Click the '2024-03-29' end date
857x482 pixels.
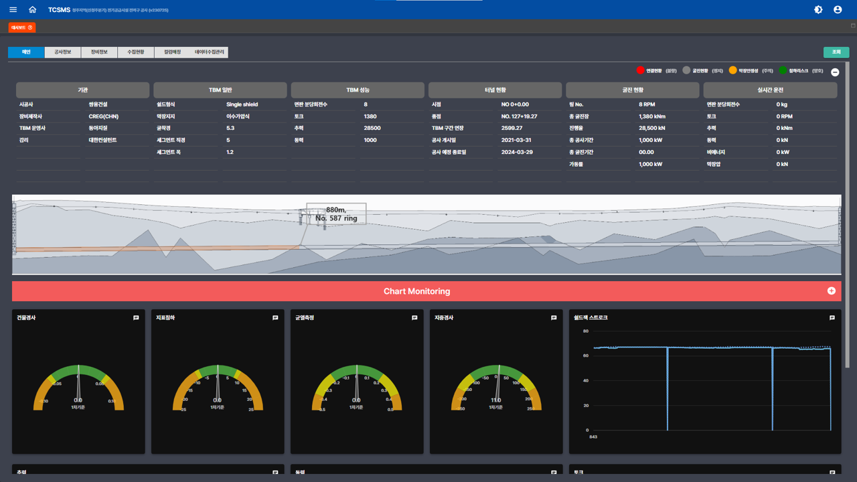(x=516, y=153)
